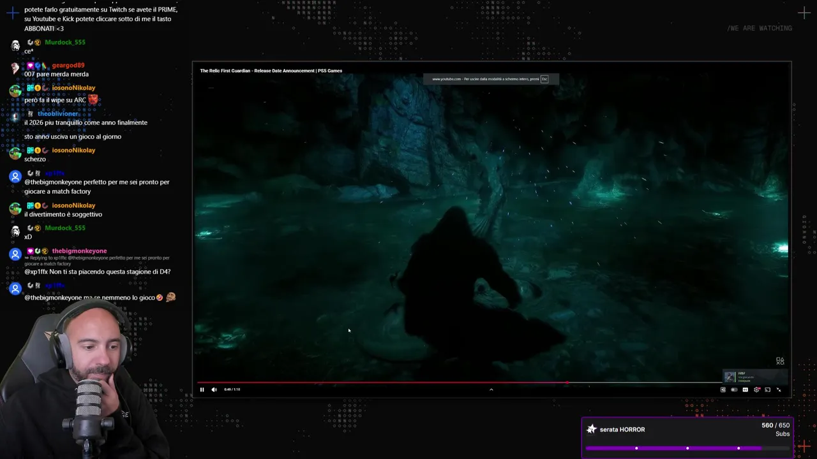
Task: Open the suggested video card thumbnail
Action: coord(730,376)
